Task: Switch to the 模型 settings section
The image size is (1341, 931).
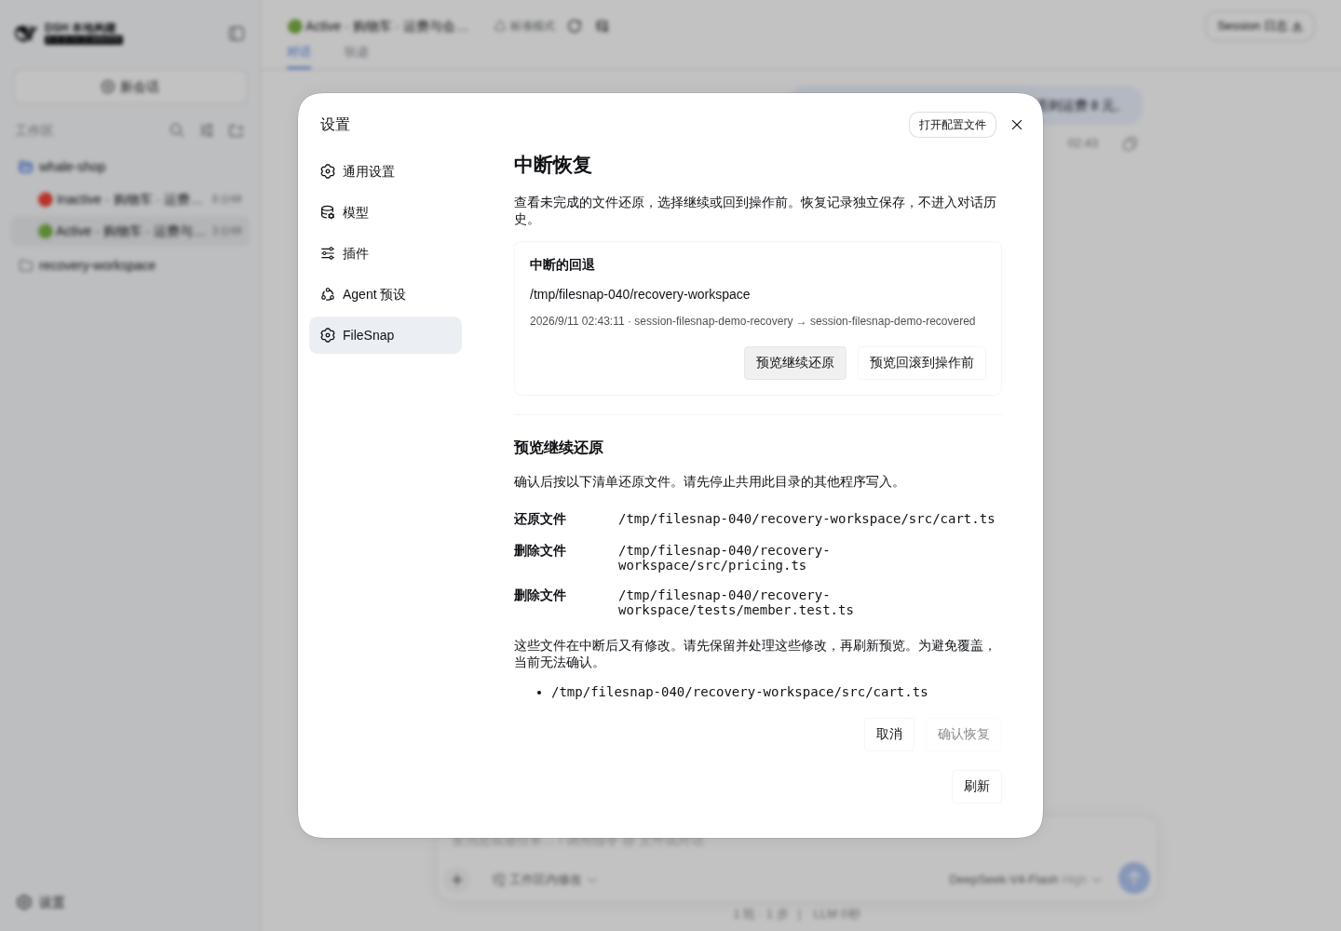Action: [x=386, y=212]
